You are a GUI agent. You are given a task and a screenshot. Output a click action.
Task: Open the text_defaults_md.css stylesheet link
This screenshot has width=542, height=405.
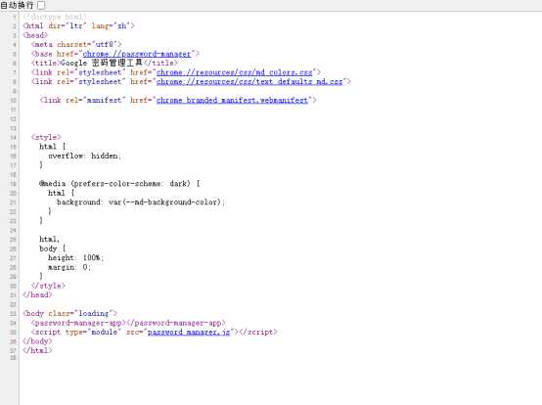tap(249, 81)
